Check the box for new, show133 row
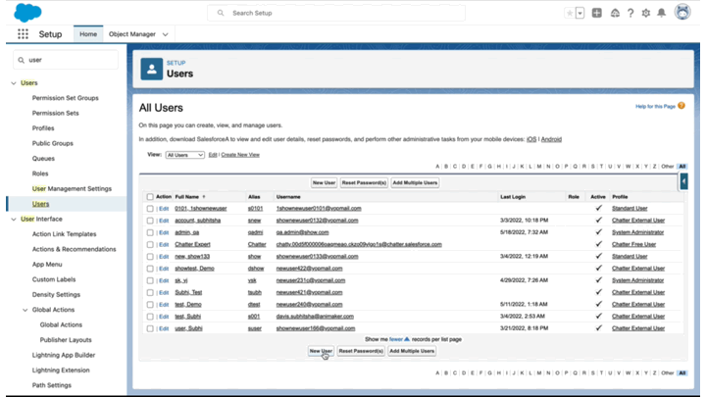The image size is (706, 397). click(x=150, y=257)
